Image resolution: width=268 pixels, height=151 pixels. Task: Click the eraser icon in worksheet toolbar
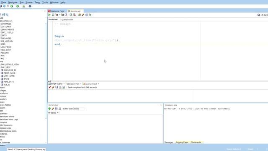coord(83,15)
